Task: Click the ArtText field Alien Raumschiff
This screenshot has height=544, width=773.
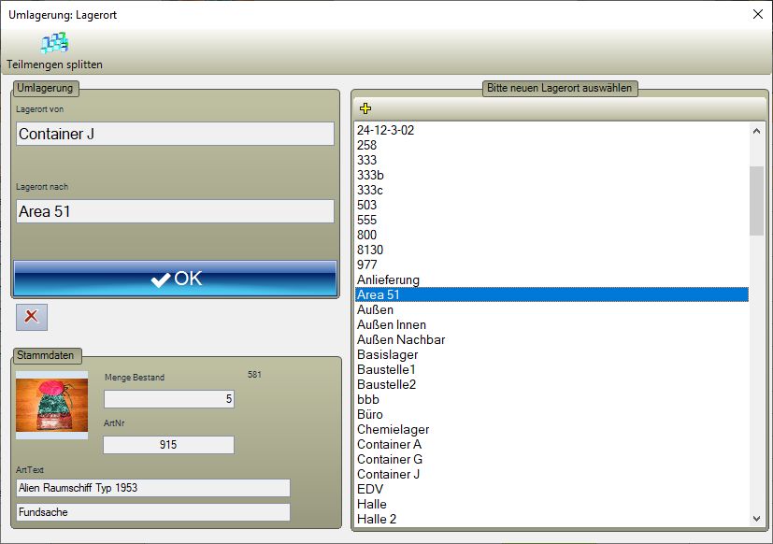Action: [153, 488]
